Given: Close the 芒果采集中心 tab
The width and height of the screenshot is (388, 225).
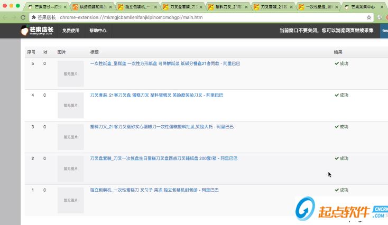Looking at the screenshot, I should (382, 7).
